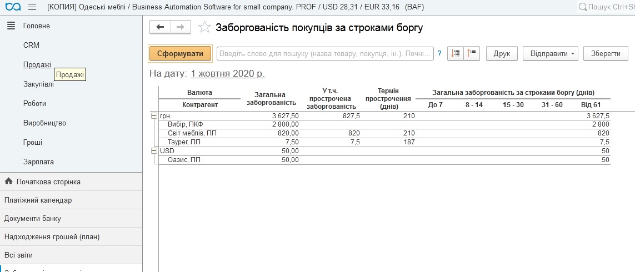Click the expand all groups icon
The height and width of the screenshot is (272, 635).
[x=456, y=53]
